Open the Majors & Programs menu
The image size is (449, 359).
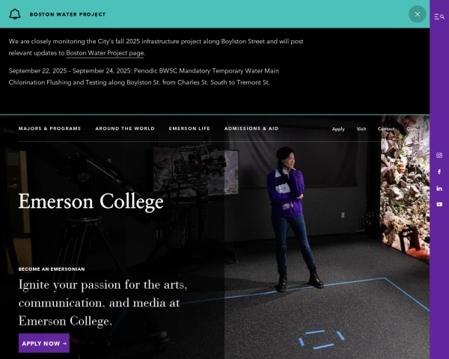(49, 129)
